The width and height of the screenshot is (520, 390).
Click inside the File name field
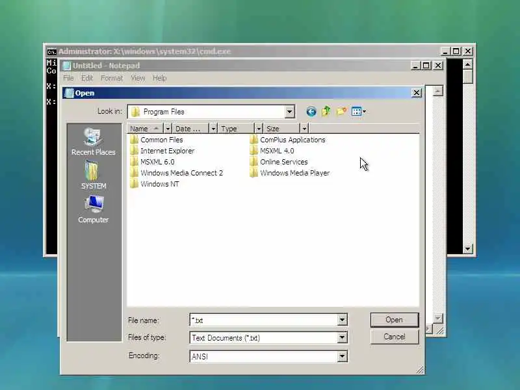click(264, 320)
